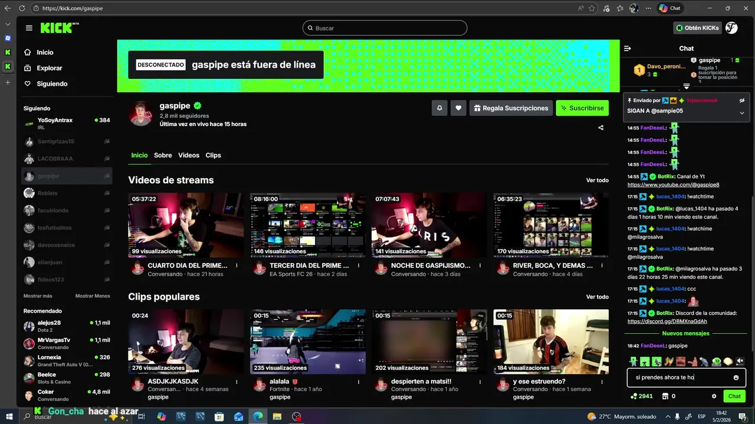
Task: Collapse the chat panel with arrow icon
Action: pos(628,48)
